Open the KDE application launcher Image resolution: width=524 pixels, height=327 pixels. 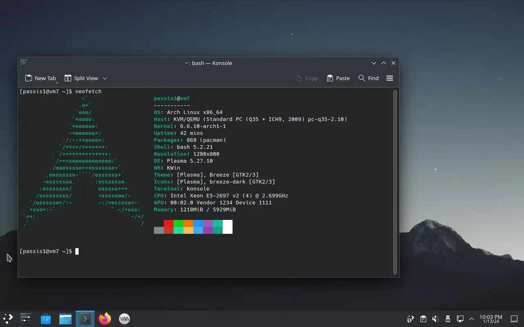(8, 318)
